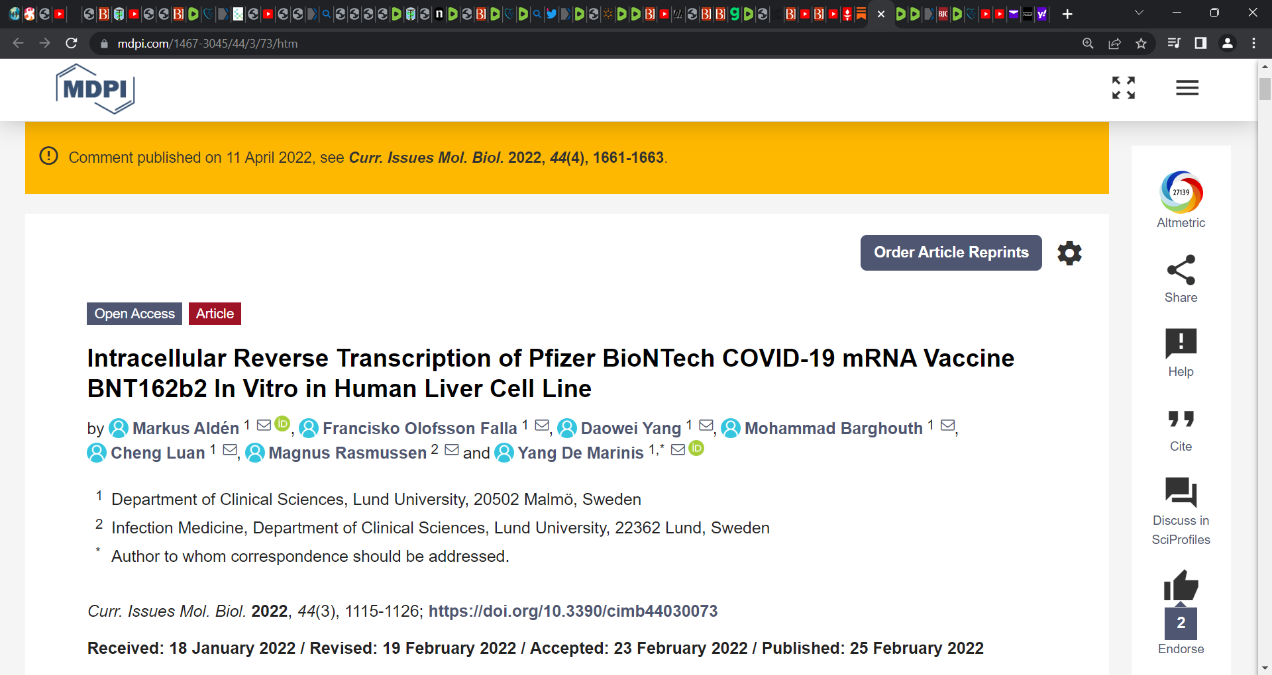Open the hamburger navigation menu

[1187, 87]
